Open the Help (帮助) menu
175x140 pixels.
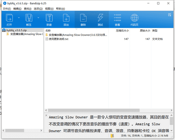click(x=60, y=9)
